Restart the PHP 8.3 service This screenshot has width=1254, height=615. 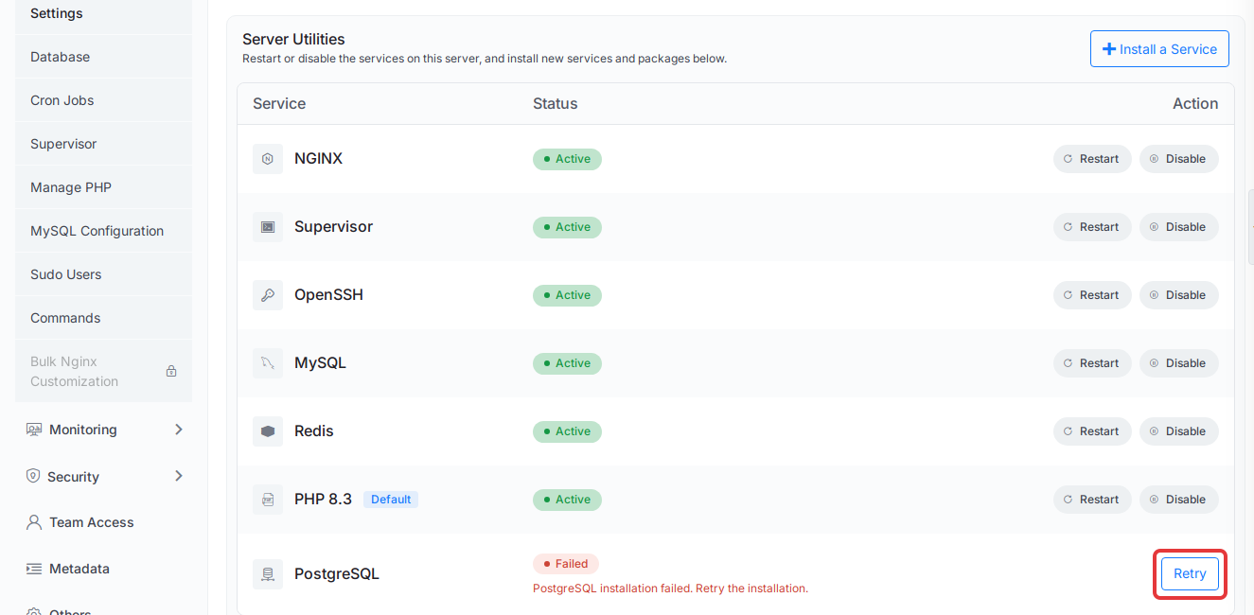pos(1092,500)
